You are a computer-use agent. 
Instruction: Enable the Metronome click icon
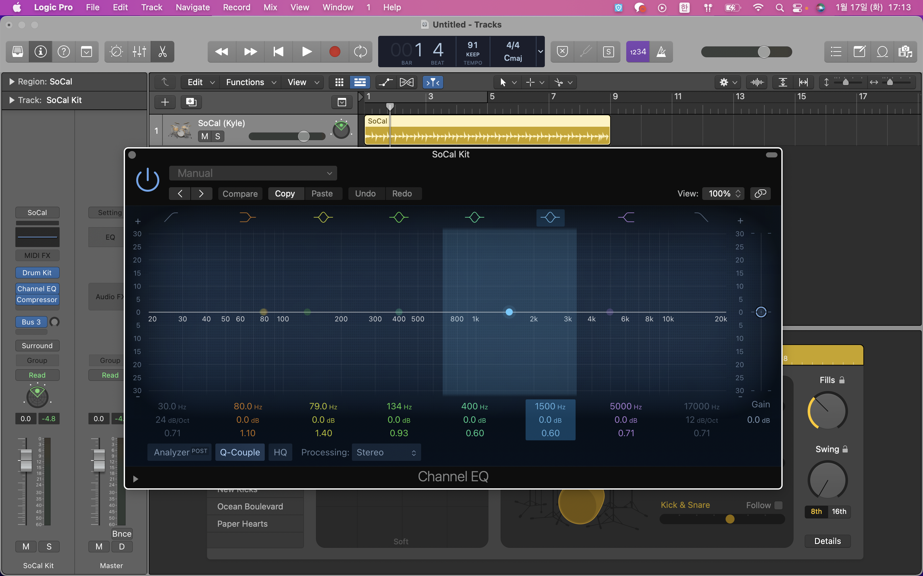[661, 52]
